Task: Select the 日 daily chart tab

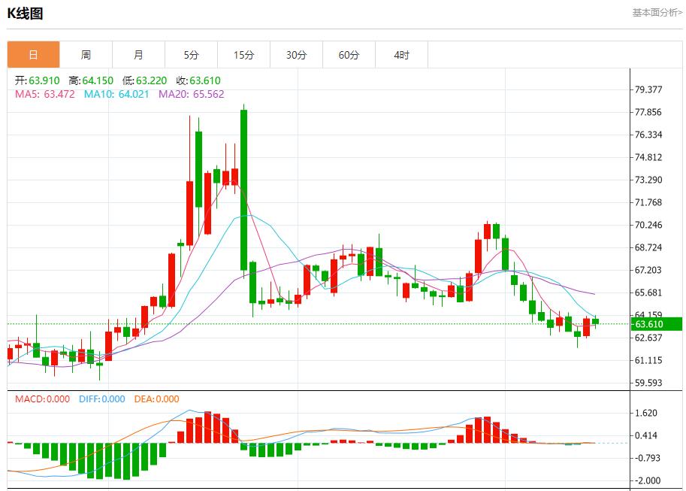Action: [33, 55]
